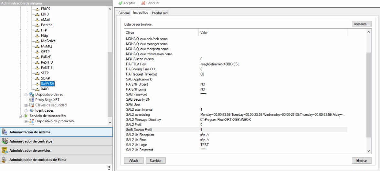Click the Administrador de servicios panel icon
This screenshot has height=171, width=380.
point(5,150)
